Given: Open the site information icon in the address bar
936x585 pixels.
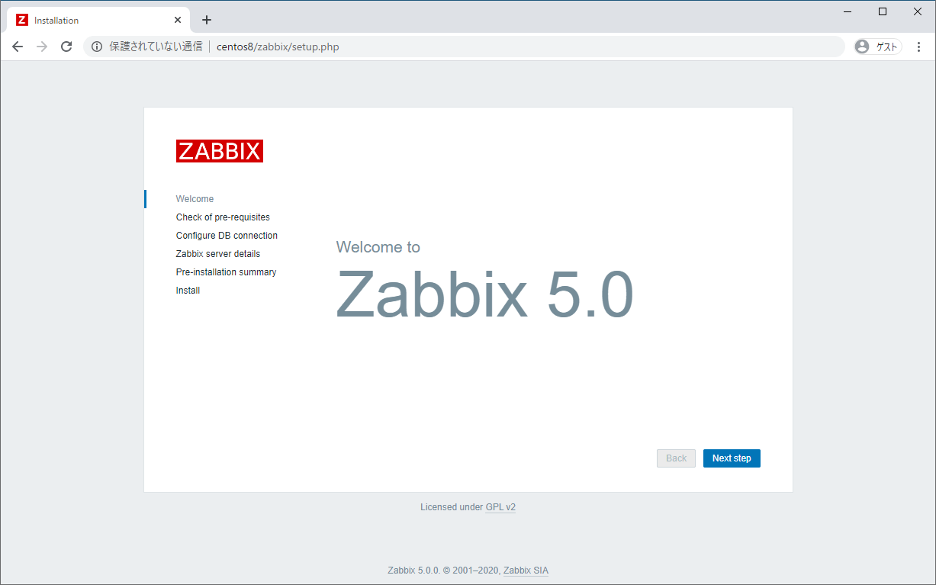Looking at the screenshot, I should [97, 47].
